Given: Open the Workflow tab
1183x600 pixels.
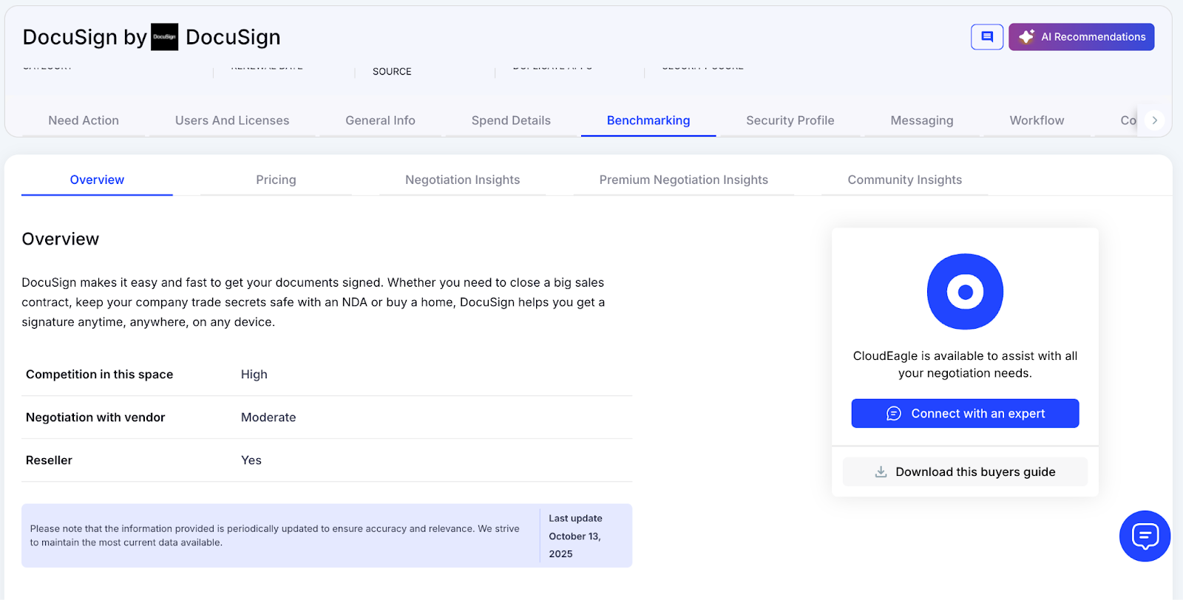Looking at the screenshot, I should point(1037,120).
